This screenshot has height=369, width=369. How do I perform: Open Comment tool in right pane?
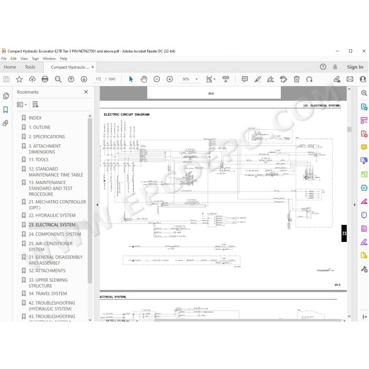(x=364, y=148)
